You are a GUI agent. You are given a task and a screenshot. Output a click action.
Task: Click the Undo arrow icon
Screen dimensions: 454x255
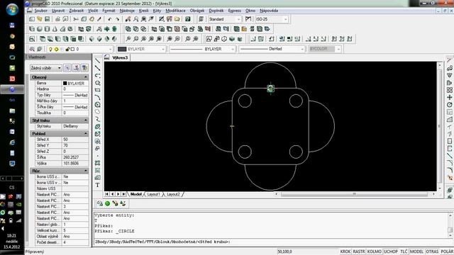pos(110,19)
